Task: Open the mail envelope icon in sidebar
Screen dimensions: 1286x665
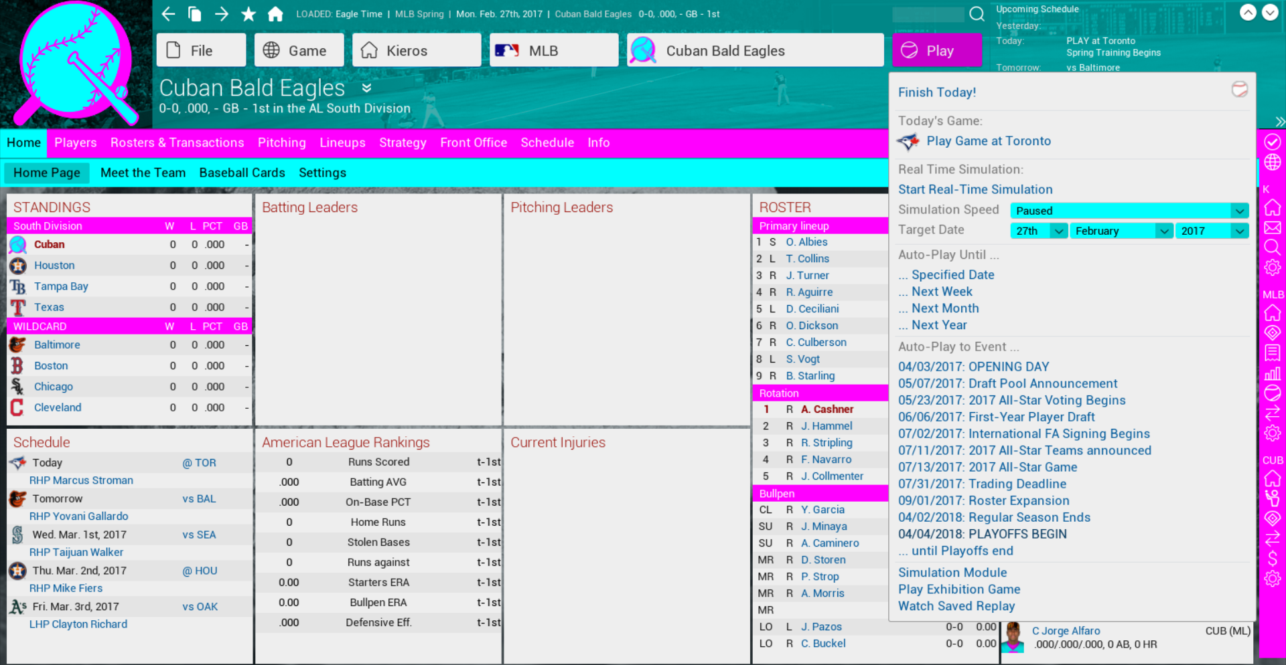Action: (1272, 227)
